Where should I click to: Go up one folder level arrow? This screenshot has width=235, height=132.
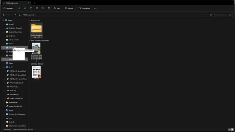pyautogui.click(x=15, y=15)
